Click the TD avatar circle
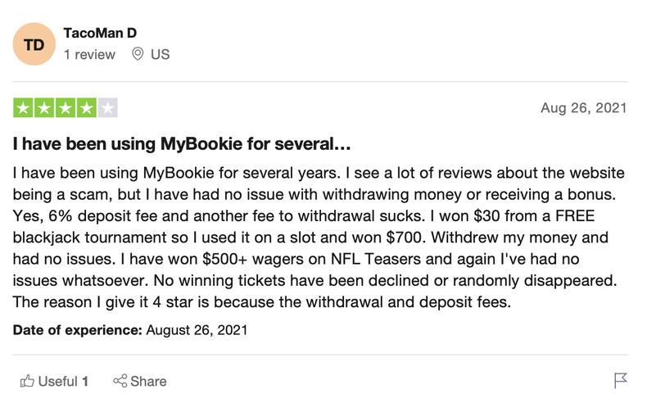The width and height of the screenshot is (647, 412). [34, 44]
